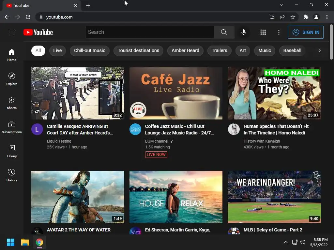Click the browser forward arrow
The width and height of the screenshot is (334, 250).
click(18, 17)
